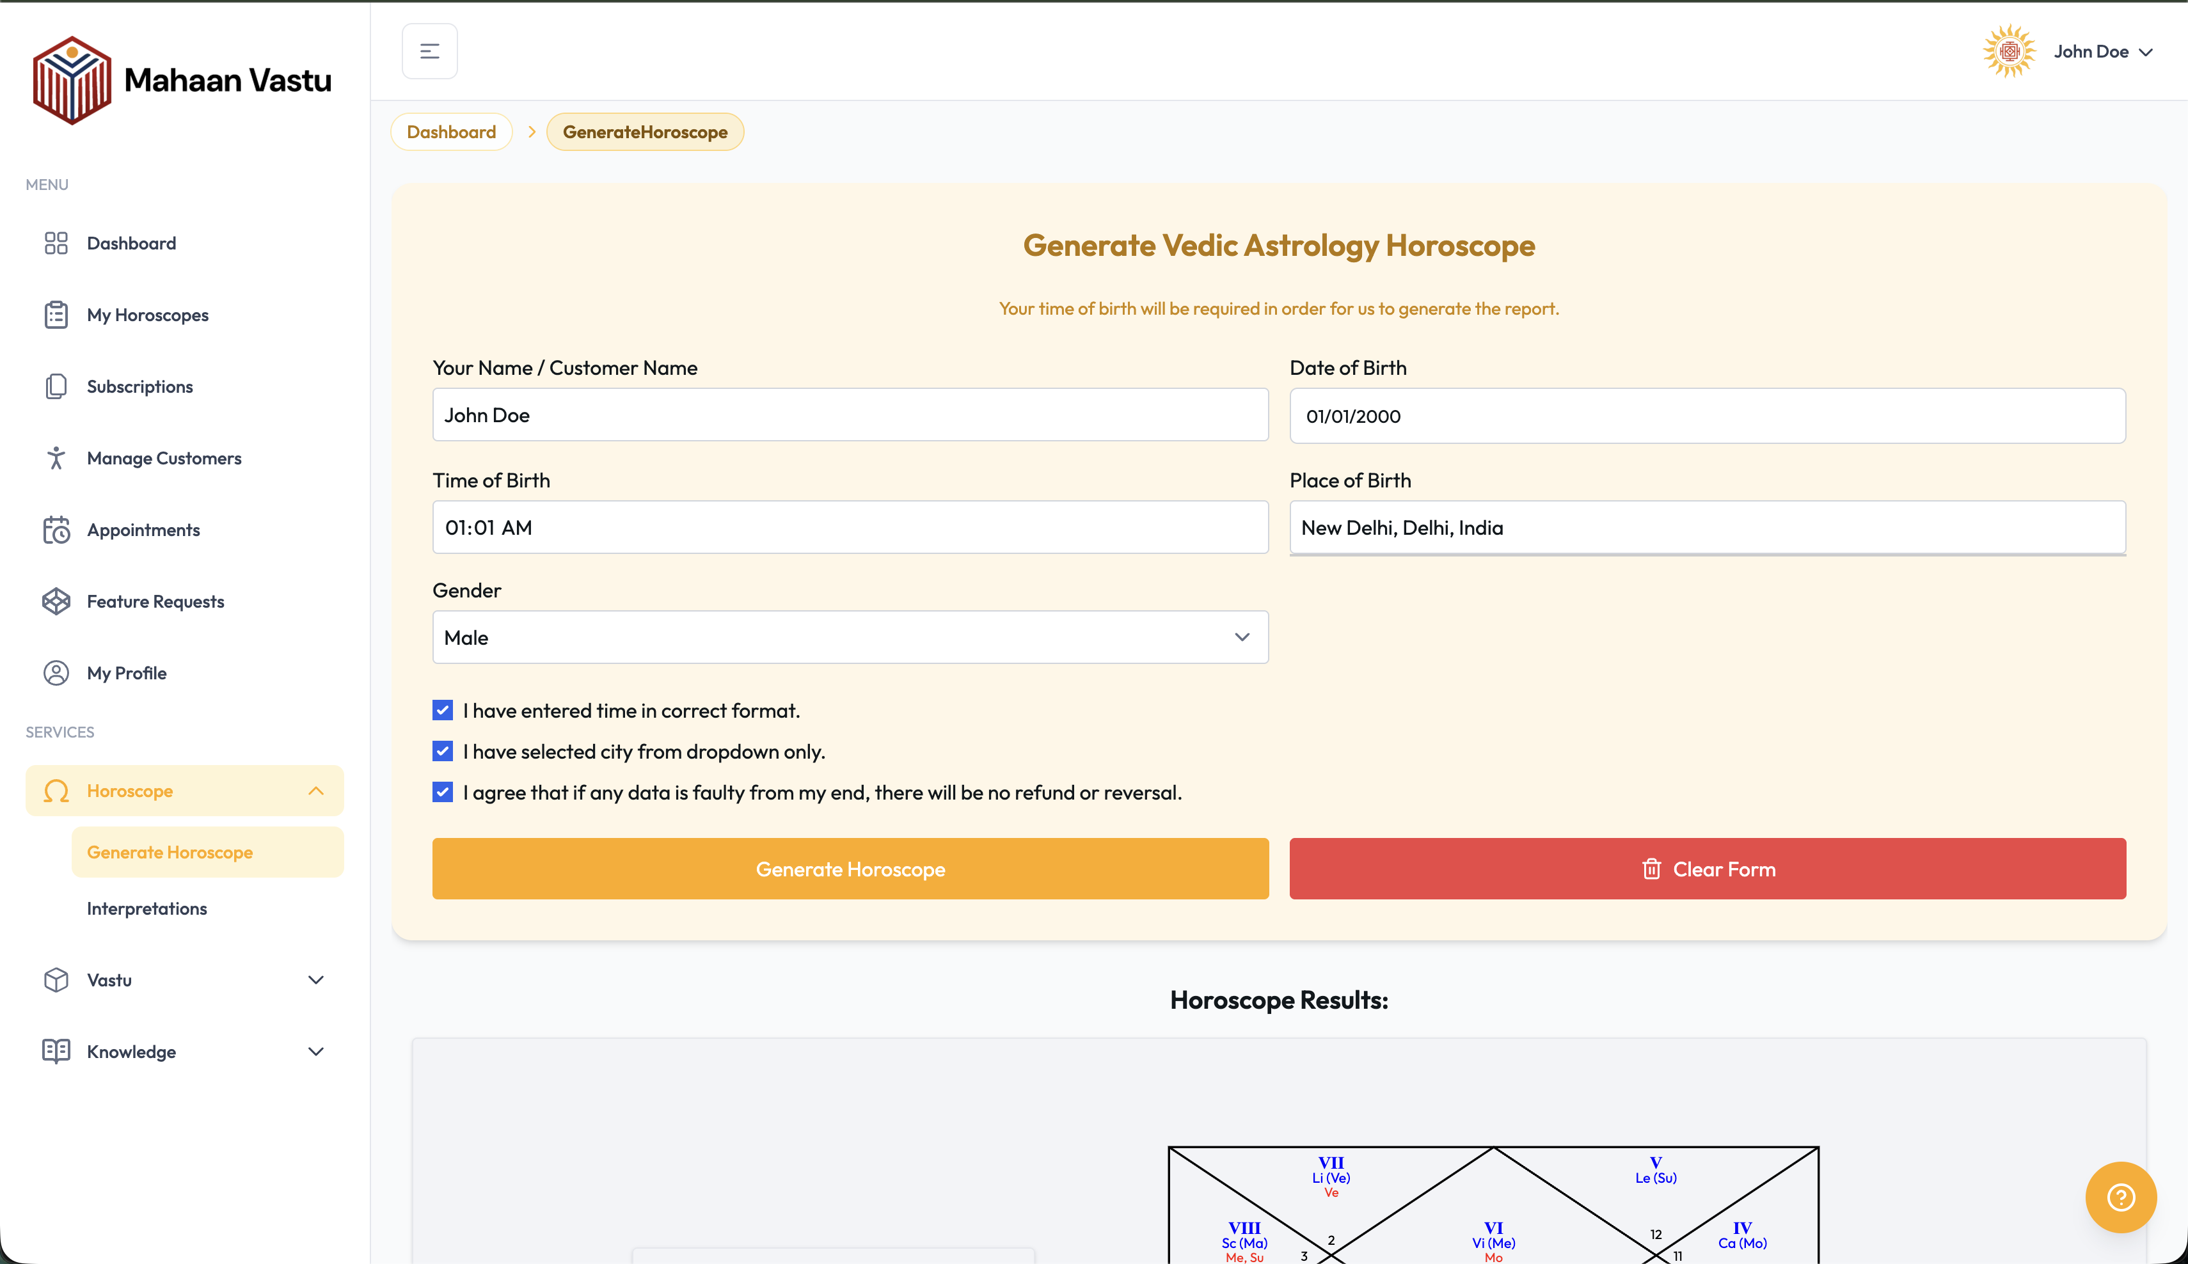Uncheck 'I have selected city from dropdown only'
Screen dimensions: 2188x1264
tap(443, 751)
